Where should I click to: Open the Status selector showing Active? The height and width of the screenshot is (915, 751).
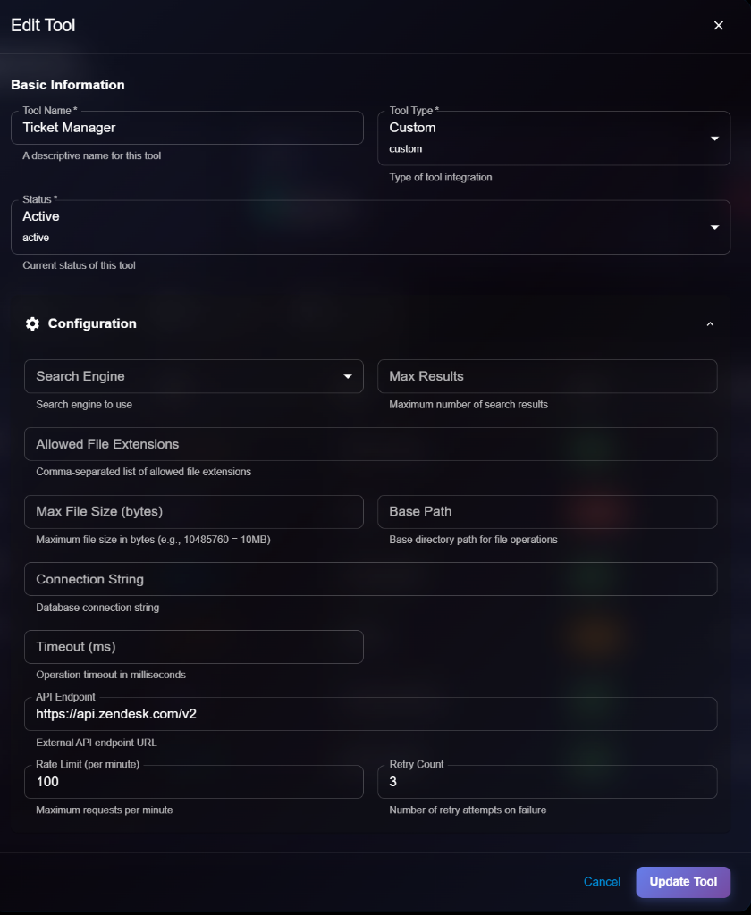pos(371,227)
